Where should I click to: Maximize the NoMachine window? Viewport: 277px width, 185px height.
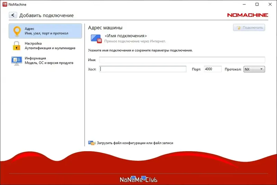pyautogui.click(x=257, y=4)
